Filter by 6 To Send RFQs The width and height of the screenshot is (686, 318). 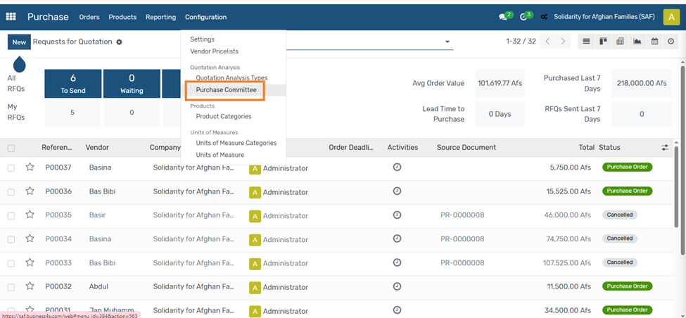[73, 84]
